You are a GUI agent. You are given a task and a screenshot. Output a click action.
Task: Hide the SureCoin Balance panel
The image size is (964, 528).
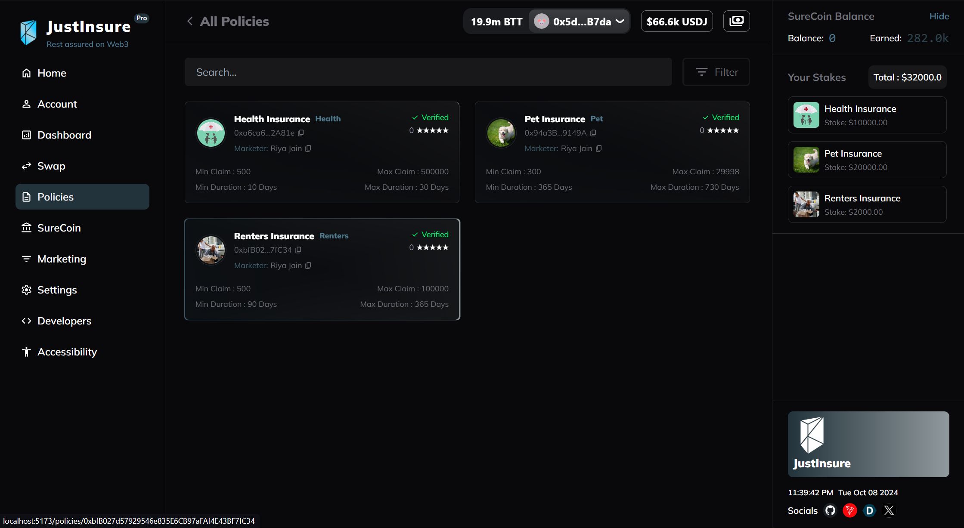tap(939, 16)
